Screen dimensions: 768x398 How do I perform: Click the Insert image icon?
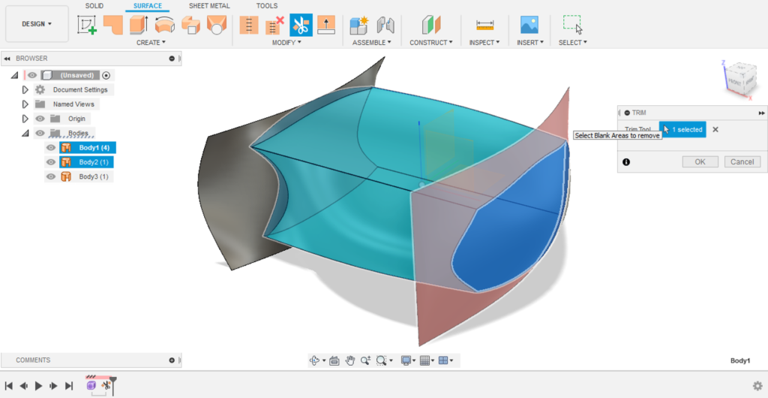tap(529, 25)
